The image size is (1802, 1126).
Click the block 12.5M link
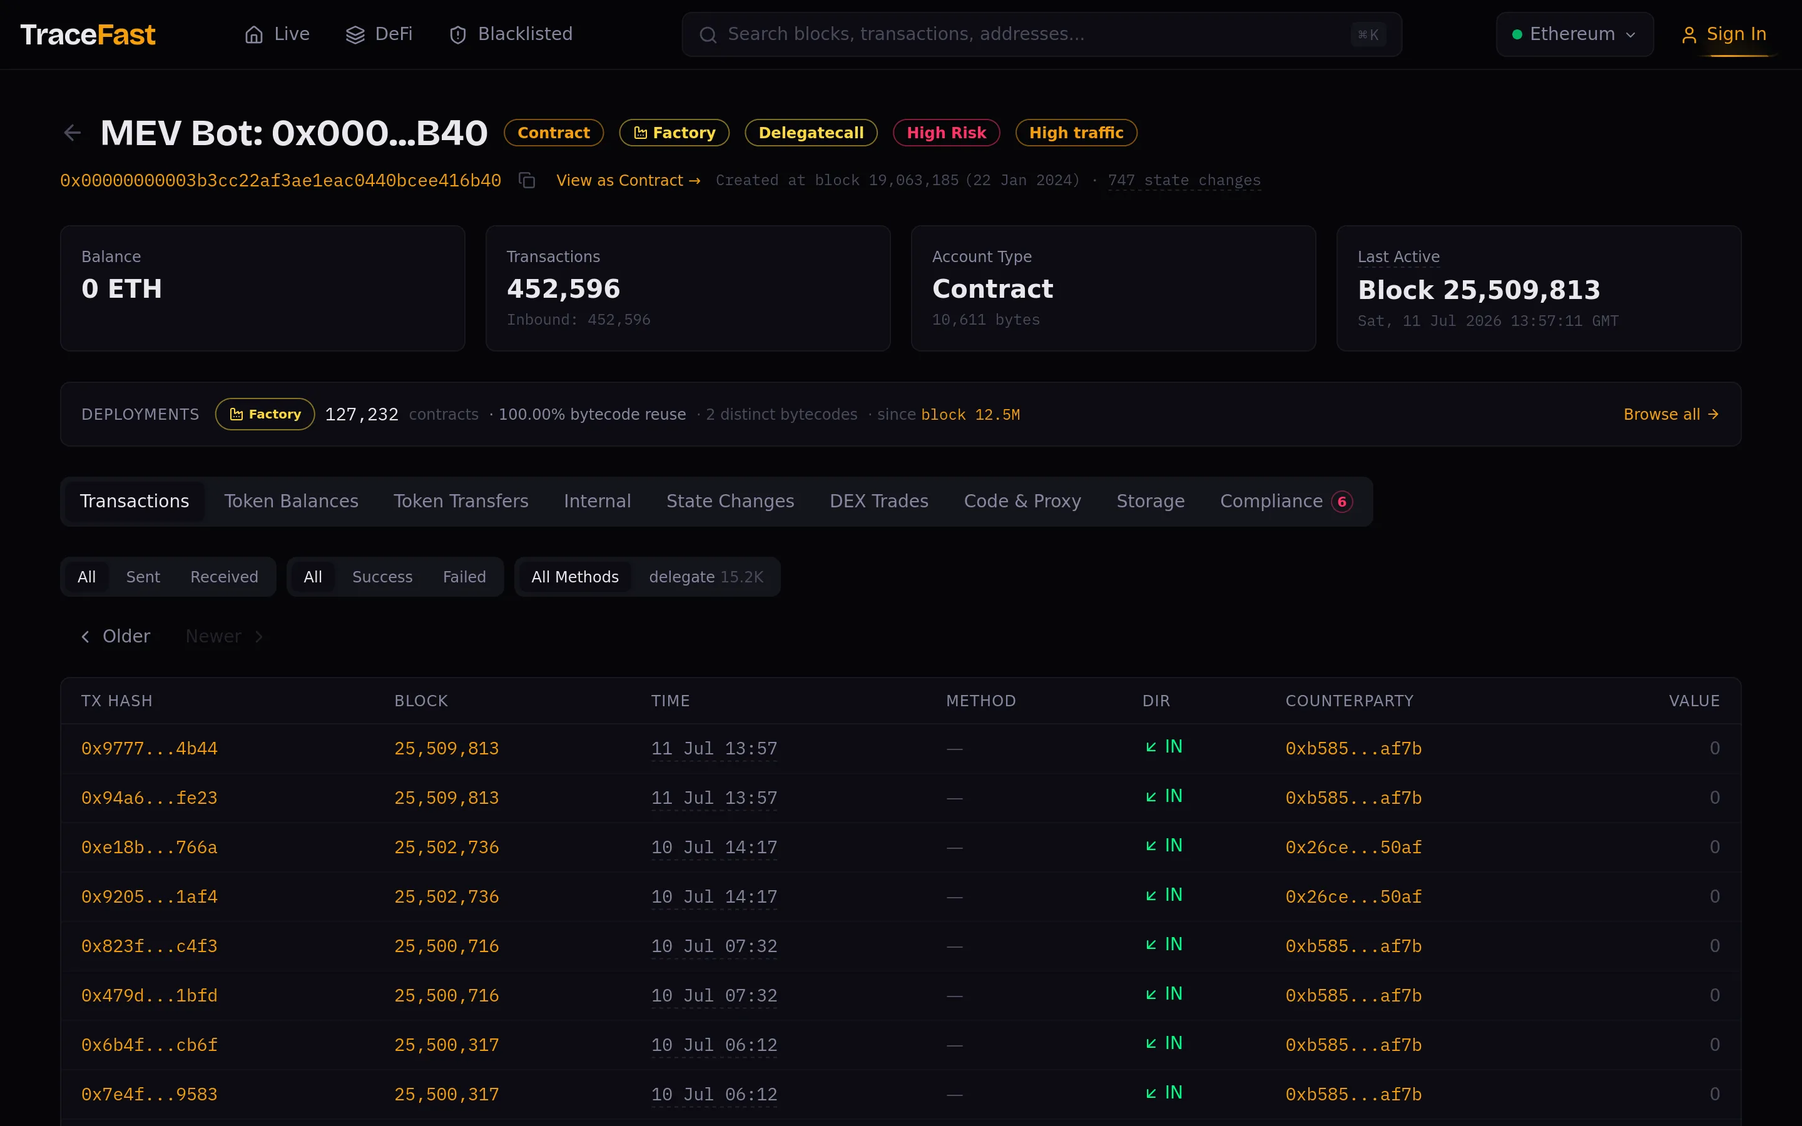tap(970, 415)
